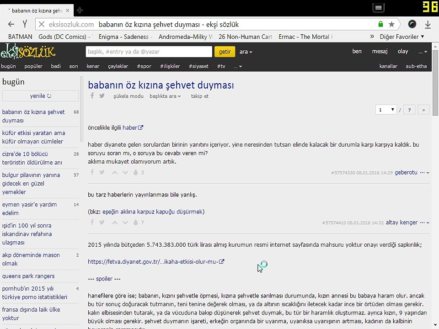This screenshot has width=439, height=329.
Task: Bookmark page with the star icon
Action: coord(392,24)
